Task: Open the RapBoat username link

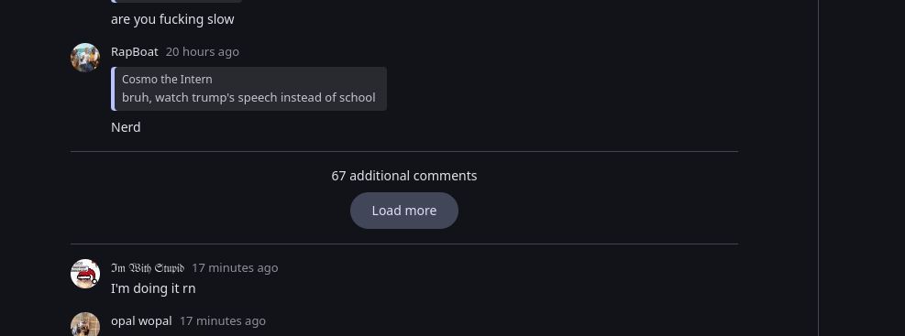Action: (135, 52)
